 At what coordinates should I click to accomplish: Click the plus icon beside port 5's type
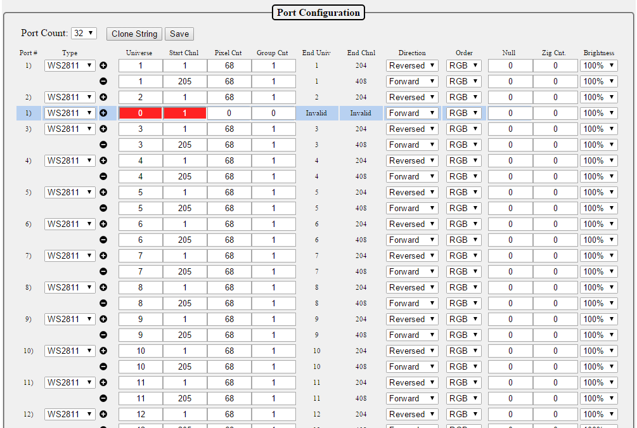pos(103,192)
